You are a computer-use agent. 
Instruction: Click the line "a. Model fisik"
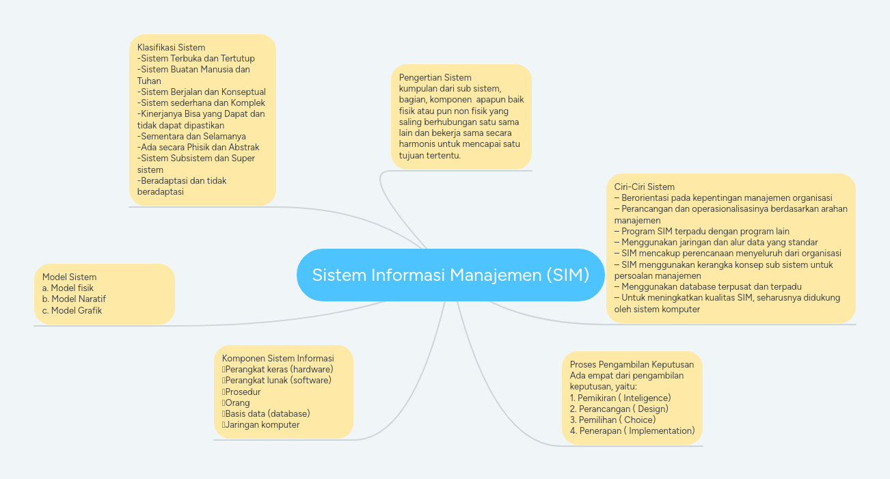(66, 288)
